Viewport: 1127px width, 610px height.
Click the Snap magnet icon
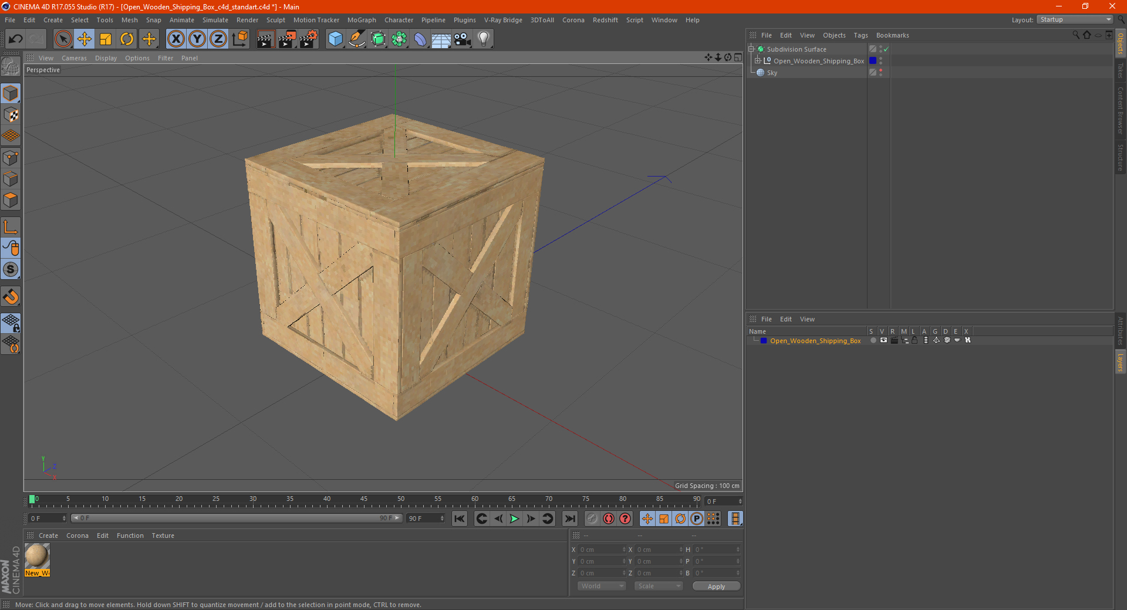(x=11, y=297)
